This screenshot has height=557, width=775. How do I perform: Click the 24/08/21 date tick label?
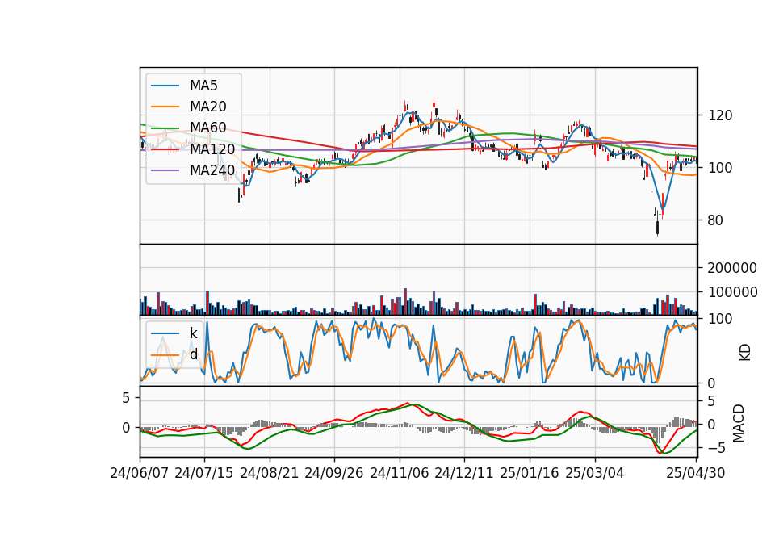pyautogui.click(x=270, y=473)
